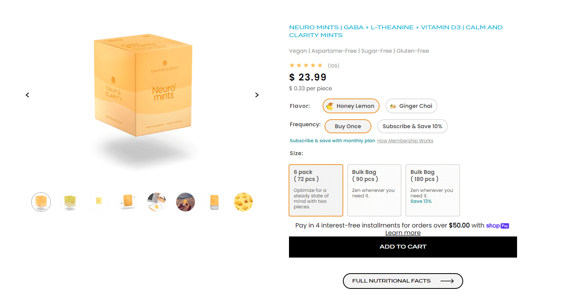
Task: Click the lemon icon in Honey Lemon
Action: [330, 106]
